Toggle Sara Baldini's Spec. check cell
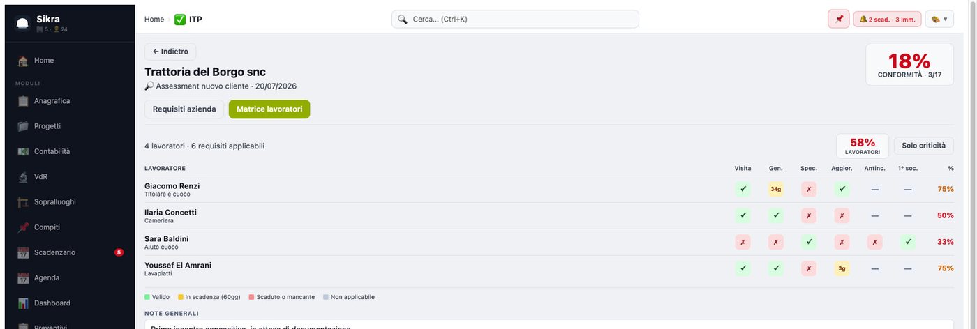This screenshot has width=977, height=329. click(809, 242)
